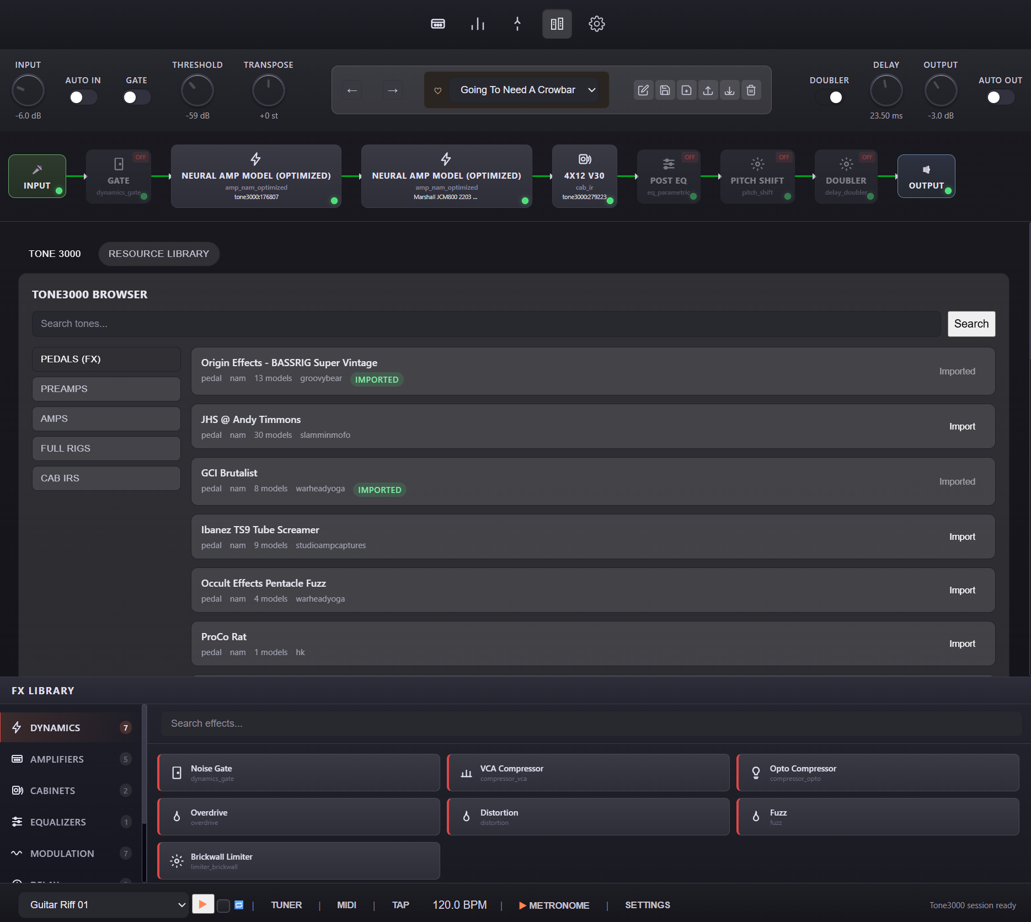Open the Tone3000 browser settings gear

[596, 24]
